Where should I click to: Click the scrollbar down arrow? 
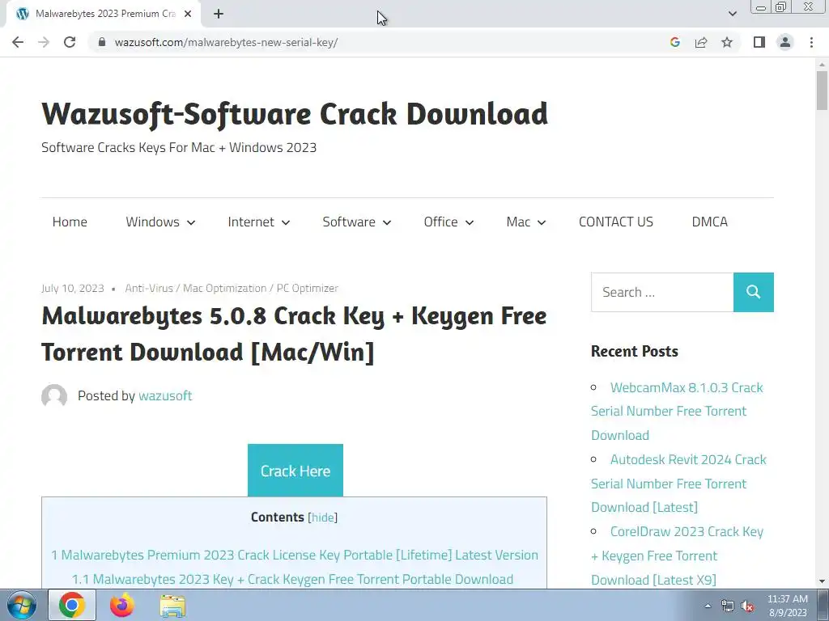coord(822,581)
